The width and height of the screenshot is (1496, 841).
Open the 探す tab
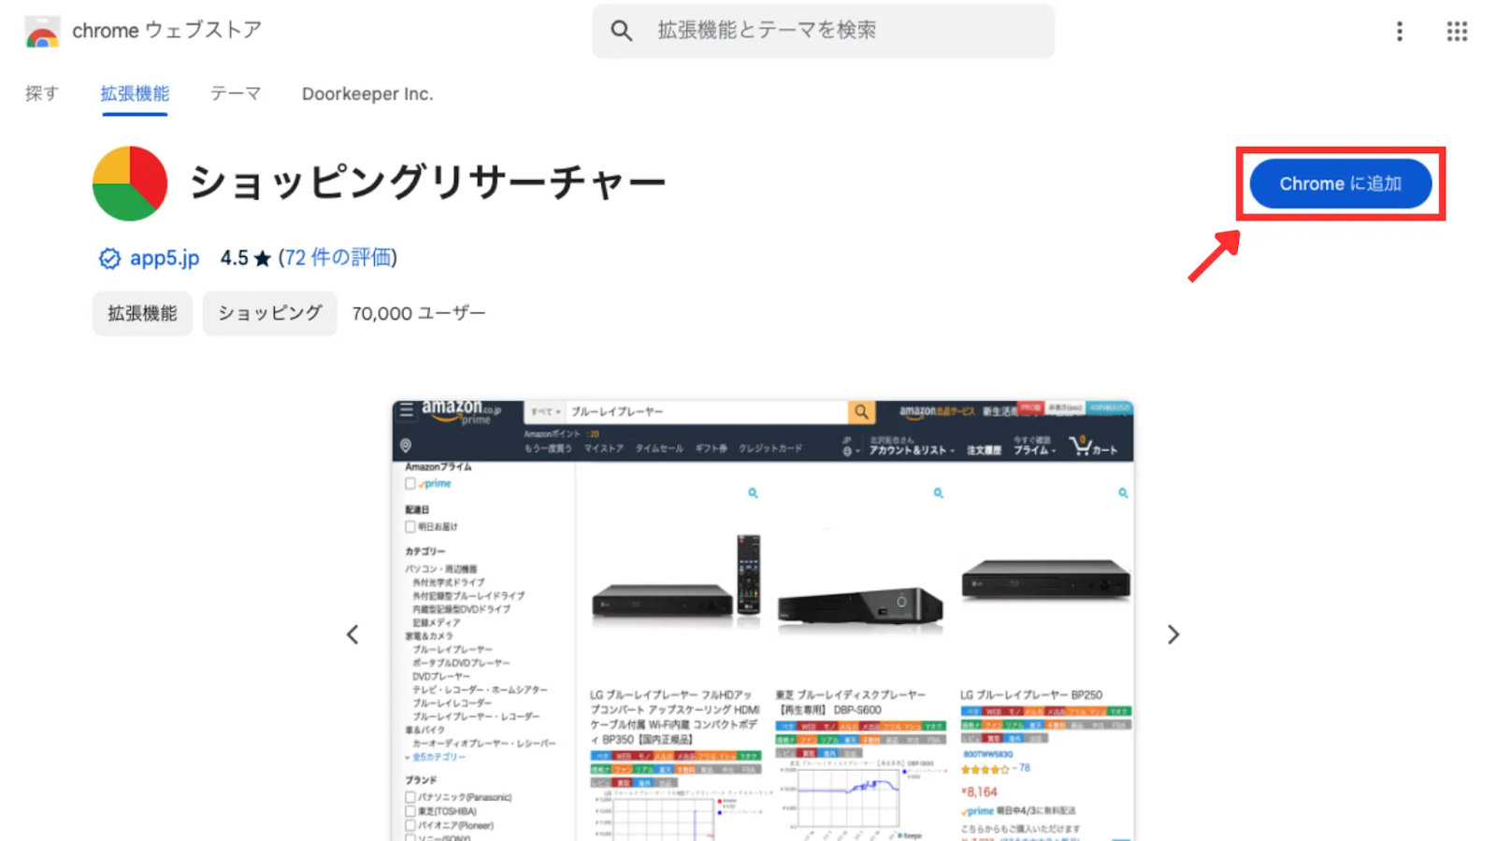pyautogui.click(x=41, y=93)
